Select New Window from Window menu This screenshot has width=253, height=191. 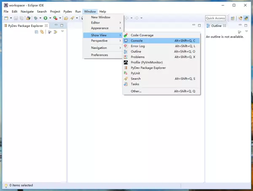[103, 17]
